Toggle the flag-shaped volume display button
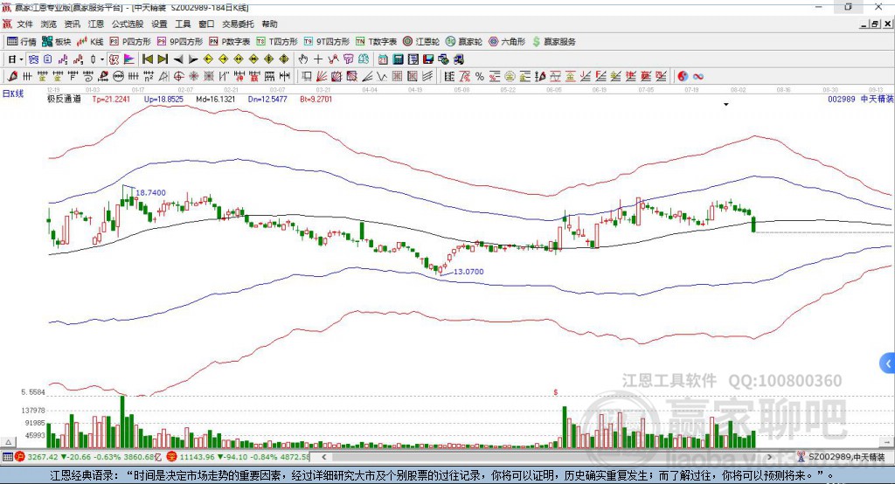Screen dimensions: 895x484 tap(129, 59)
